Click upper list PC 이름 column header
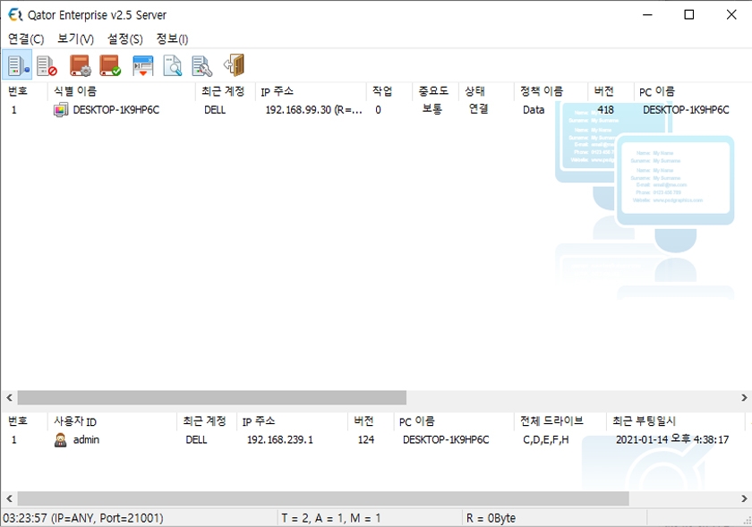The height and width of the screenshot is (527, 752). pos(692,91)
